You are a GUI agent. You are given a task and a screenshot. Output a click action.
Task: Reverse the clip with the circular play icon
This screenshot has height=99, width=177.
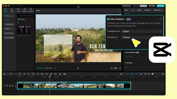[47, 74]
